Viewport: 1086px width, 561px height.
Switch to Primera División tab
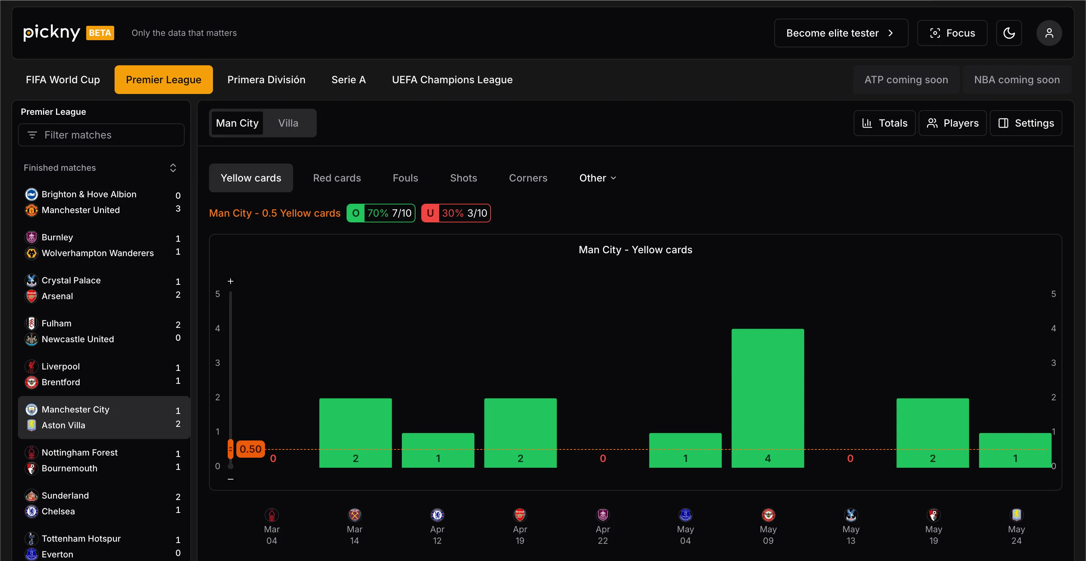266,80
